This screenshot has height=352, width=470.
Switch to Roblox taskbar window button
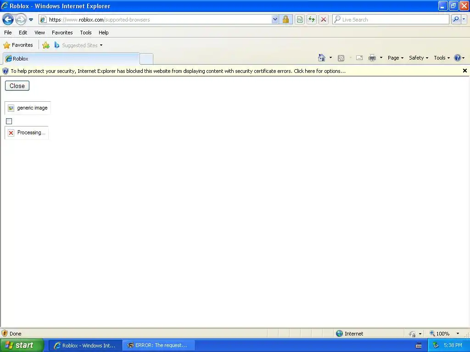pos(85,346)
